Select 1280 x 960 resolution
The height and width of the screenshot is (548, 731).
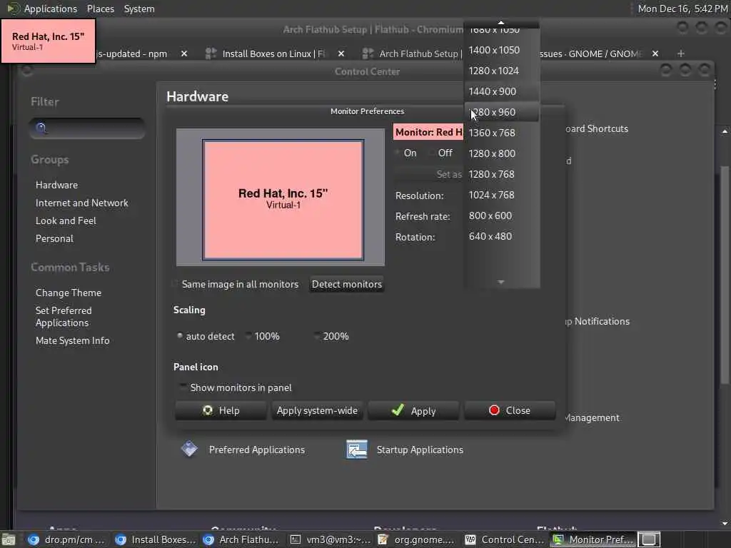pyautogui.click(x=502, y=112)
